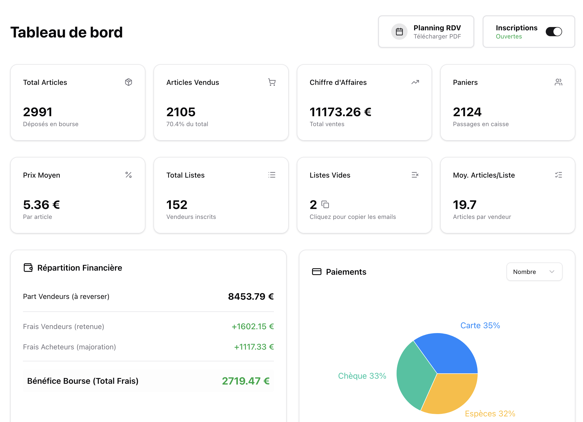
Task: Click the list icon on Total Listes
Action: [272, 175]
